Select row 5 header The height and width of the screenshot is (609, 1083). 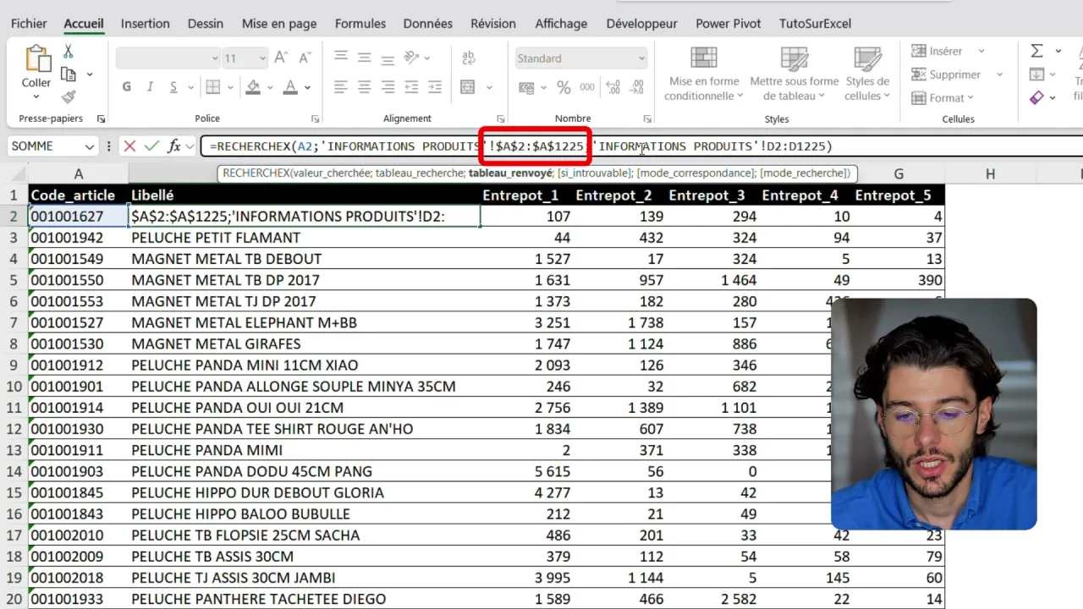point(14,280)
